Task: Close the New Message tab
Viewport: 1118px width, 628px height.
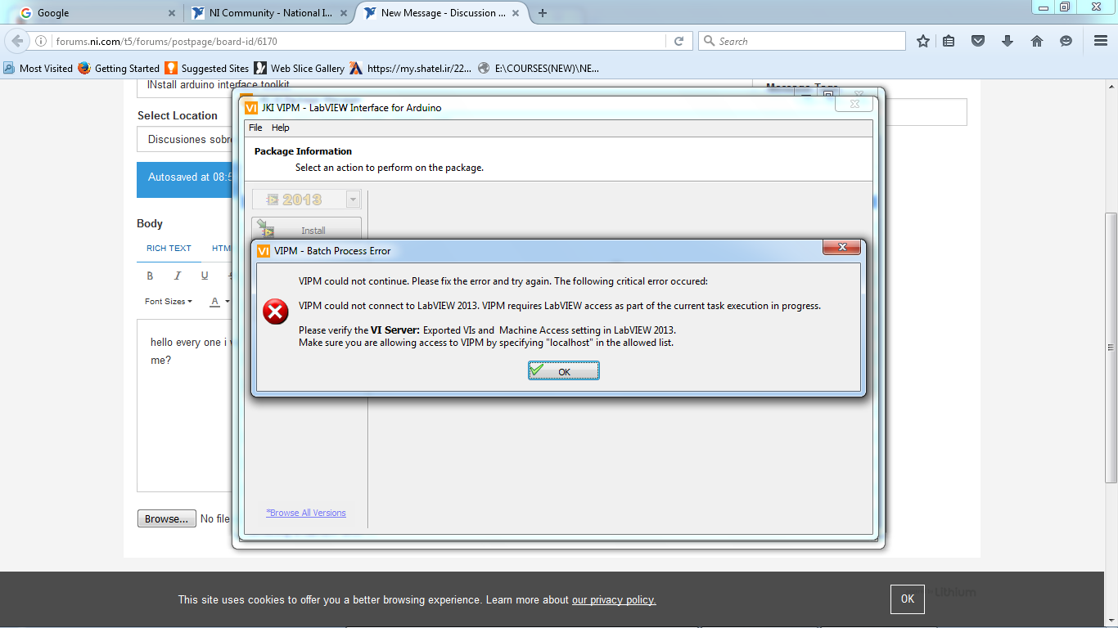Action: [x=515, y=13]
